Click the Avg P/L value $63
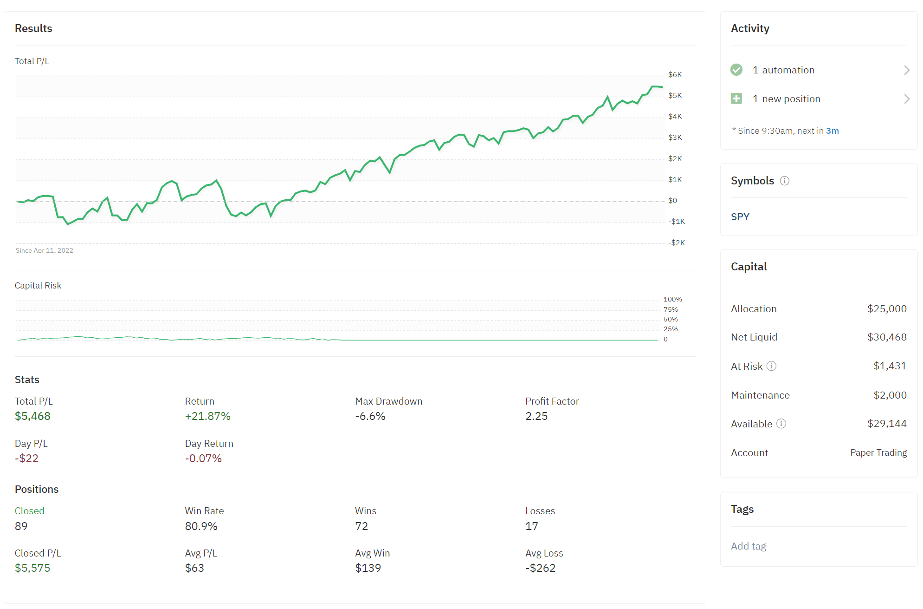The width and height of the screenshot is (923, 609). point(194,568)
